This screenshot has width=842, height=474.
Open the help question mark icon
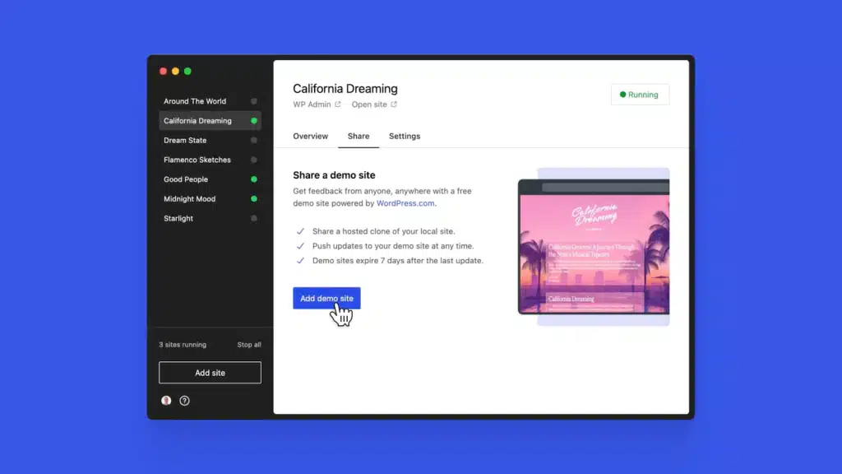[x=184, y=401]
